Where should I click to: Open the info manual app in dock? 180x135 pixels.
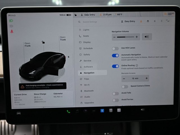pos(111,111)
